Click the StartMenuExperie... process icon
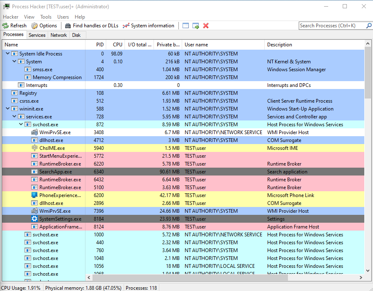Viewport: 373px width, 291px height. [34, 156]
